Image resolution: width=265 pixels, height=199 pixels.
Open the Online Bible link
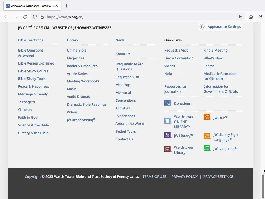click(x=77, y=51)
